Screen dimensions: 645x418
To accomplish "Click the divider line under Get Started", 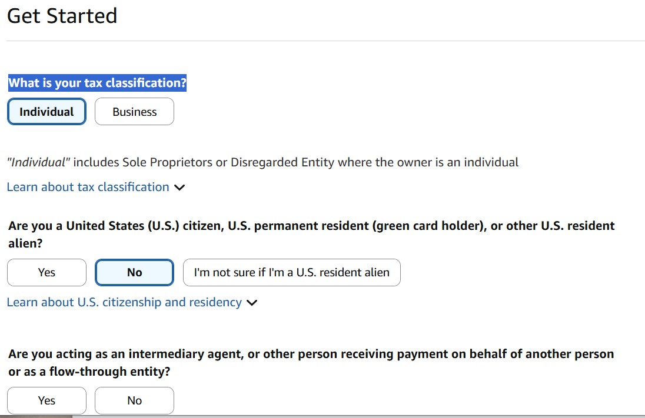I will coord(322,41).
